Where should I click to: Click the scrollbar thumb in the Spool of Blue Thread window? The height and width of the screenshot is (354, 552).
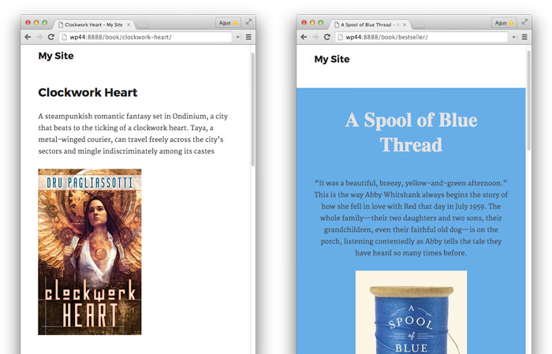point(528,101)
